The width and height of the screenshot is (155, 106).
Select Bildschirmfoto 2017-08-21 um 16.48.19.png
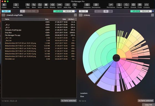click(x=39, y=48)
